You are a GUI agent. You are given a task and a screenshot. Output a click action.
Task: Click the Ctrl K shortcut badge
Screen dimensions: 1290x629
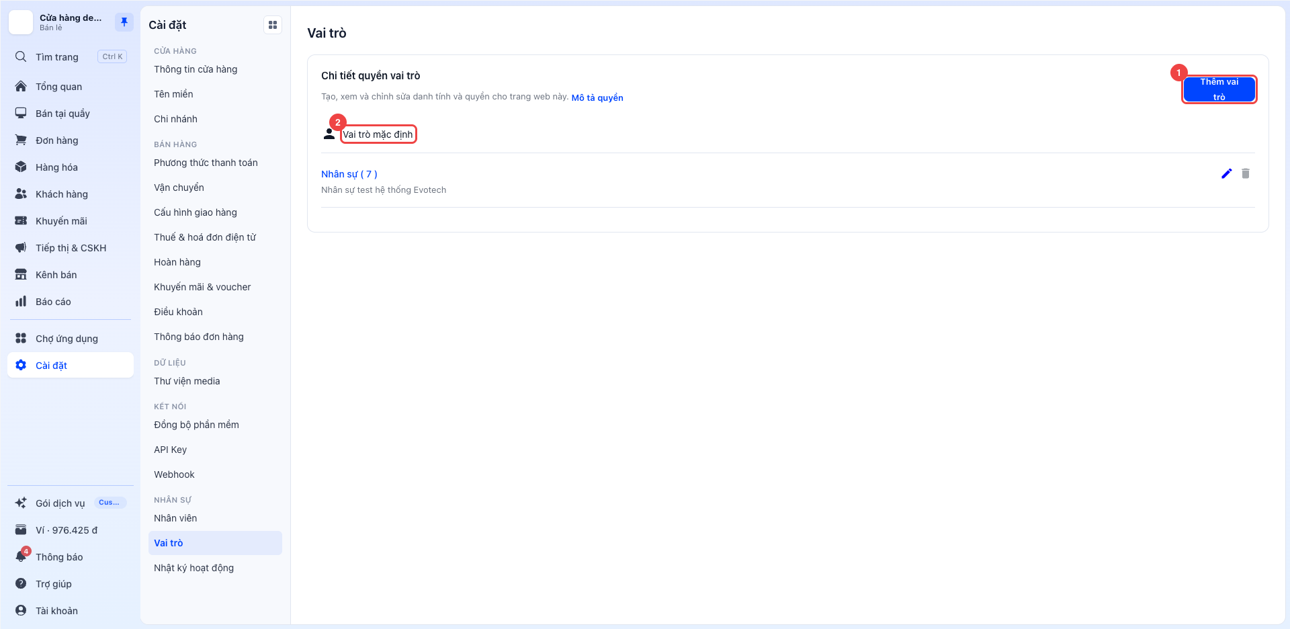click(x=112, y=56)
